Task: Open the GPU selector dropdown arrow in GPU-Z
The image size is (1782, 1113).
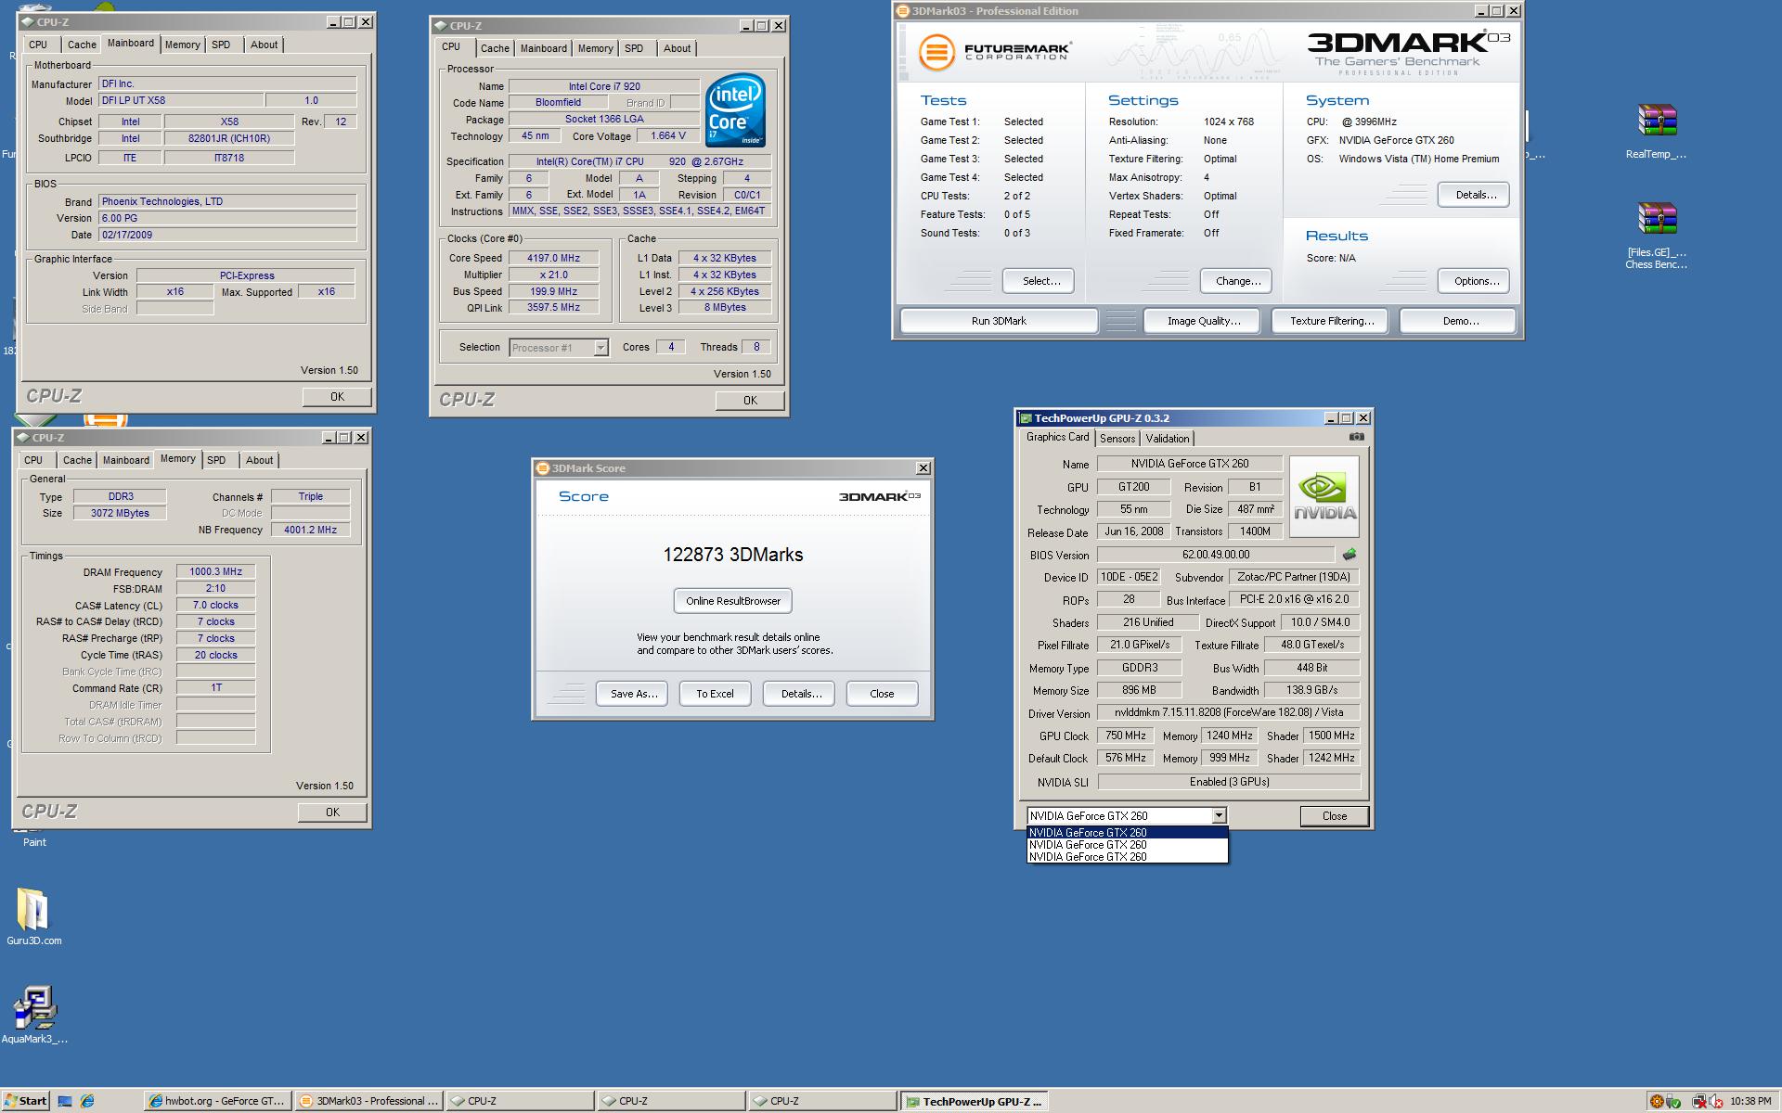Action: tap(1218, 816)
